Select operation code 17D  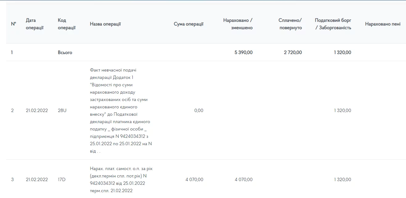(x=62, y=180)
